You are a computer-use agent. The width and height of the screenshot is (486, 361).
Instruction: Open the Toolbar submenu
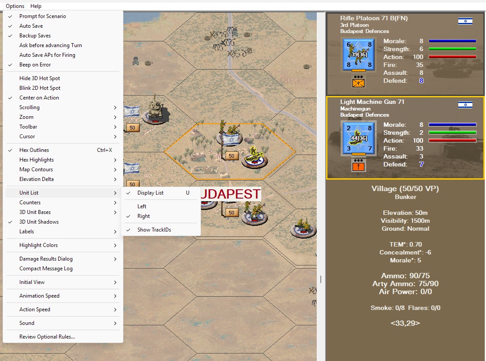63,127
